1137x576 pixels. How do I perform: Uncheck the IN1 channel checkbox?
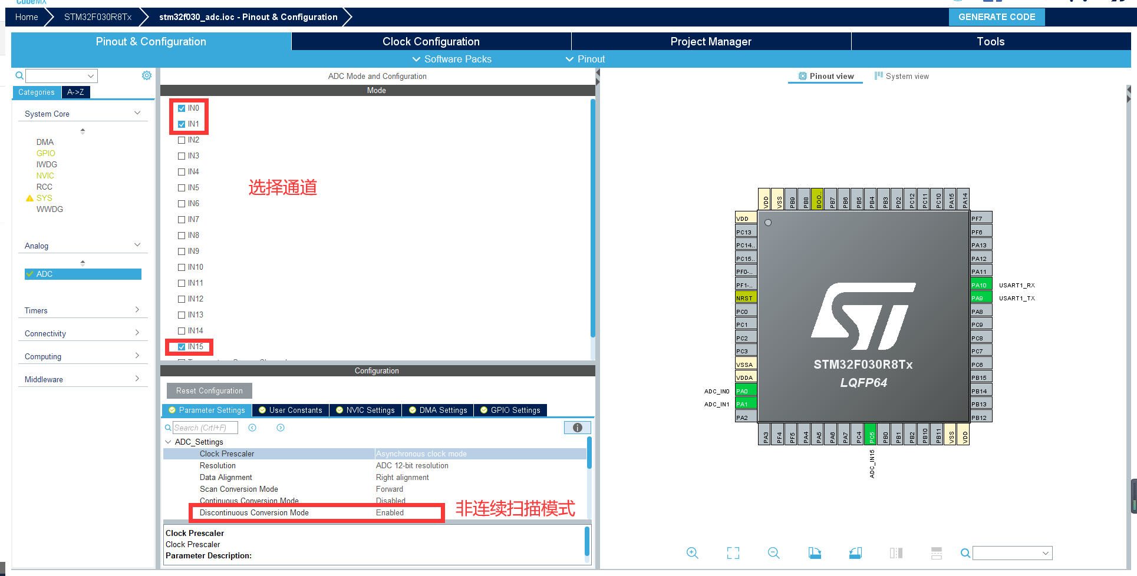click(182, 124)
